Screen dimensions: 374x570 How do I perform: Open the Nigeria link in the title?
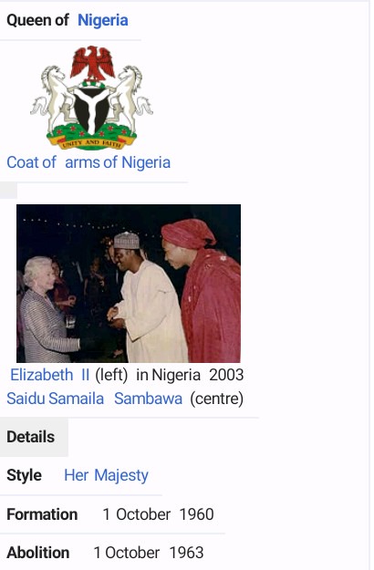(103, 20)
